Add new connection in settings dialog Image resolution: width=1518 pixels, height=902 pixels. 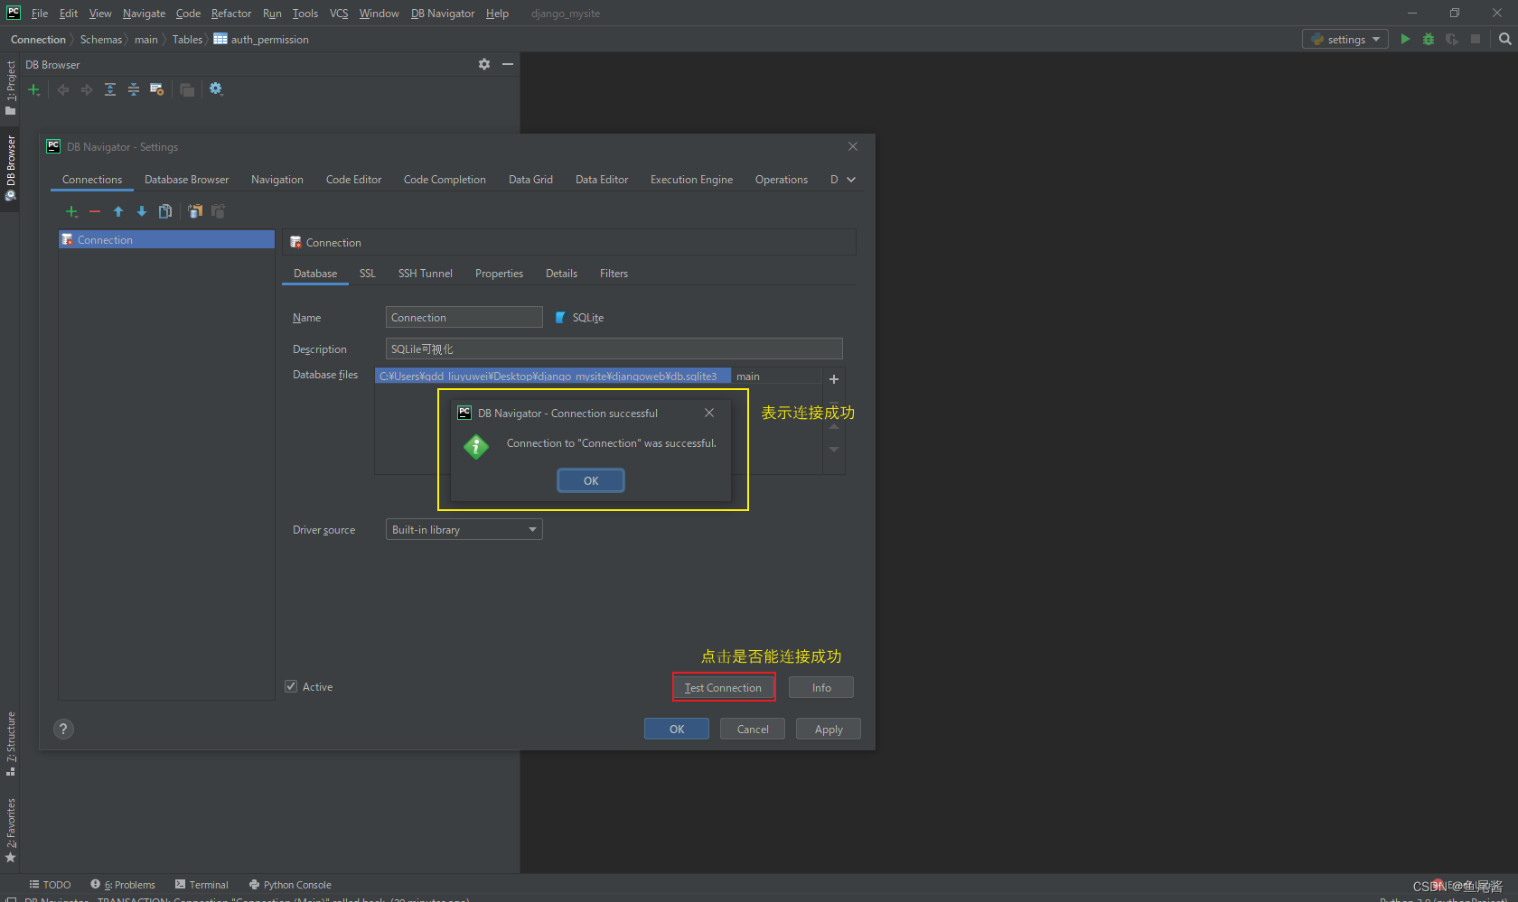pos(71,211)
